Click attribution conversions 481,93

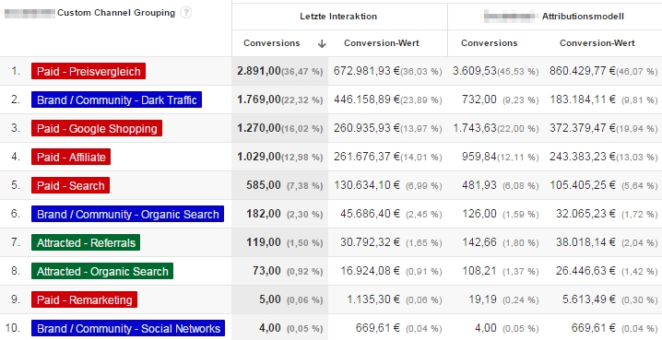479,185
